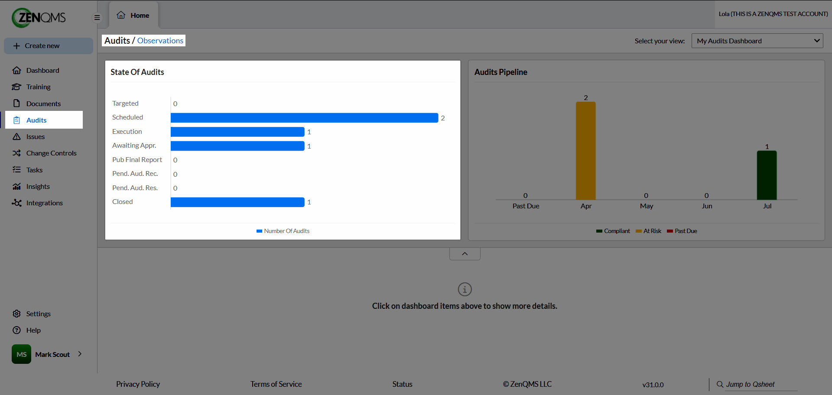Toggle the Compliant legend swatch
Image resolution: width=832 pixels, height=395 pixels.
[599, 231]
